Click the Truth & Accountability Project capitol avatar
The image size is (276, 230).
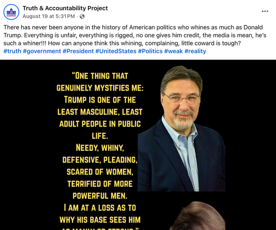click(11, 12)
